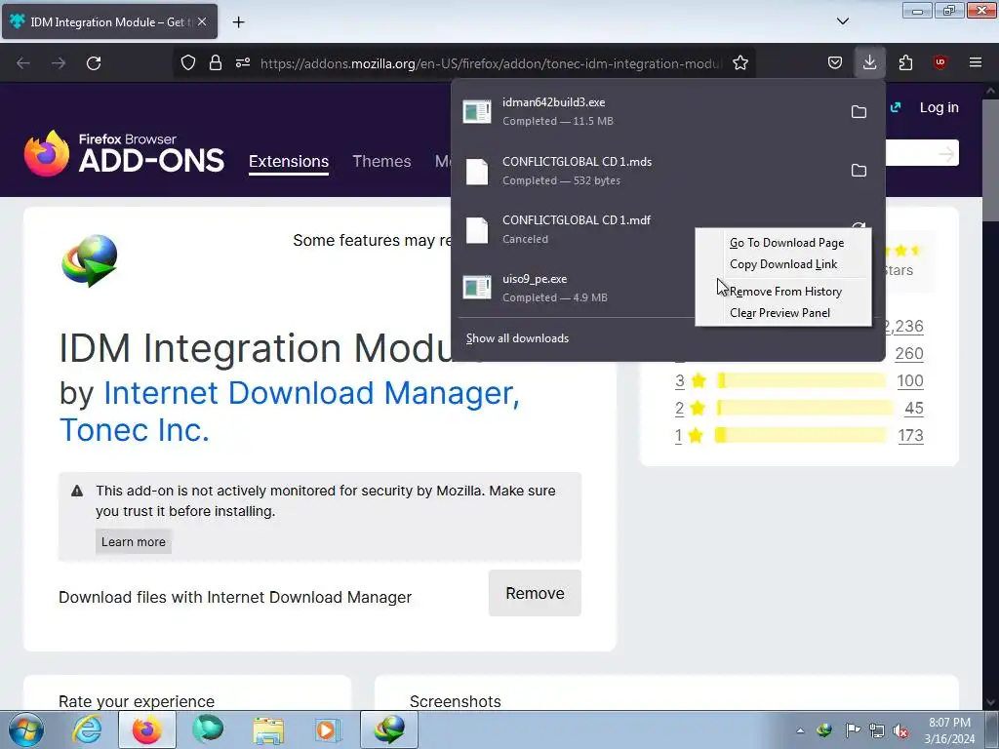This screenshot has width=999, height=749.
Task: Filter reviews by 3 star rating
Action: 691,381
